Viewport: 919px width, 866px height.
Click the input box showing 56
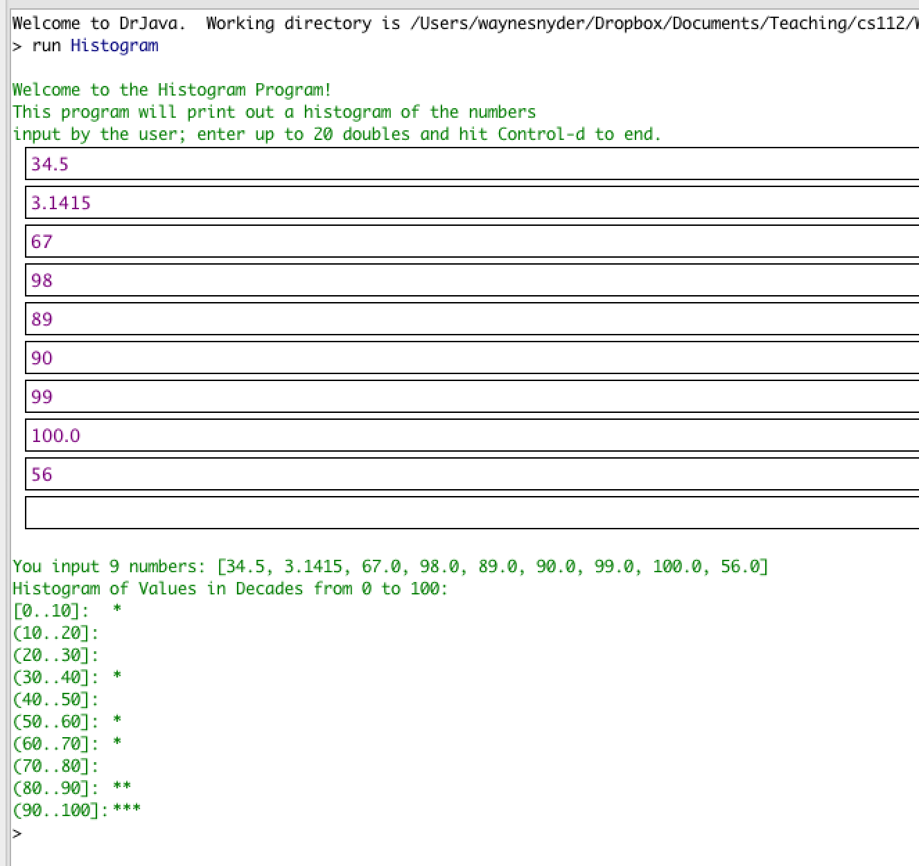coord(471,475)
